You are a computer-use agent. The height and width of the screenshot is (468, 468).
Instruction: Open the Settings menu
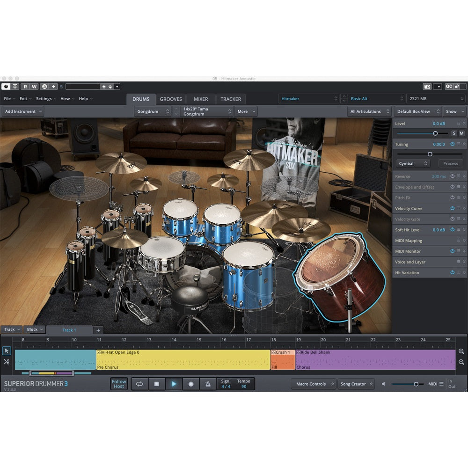tap(44, 99)
